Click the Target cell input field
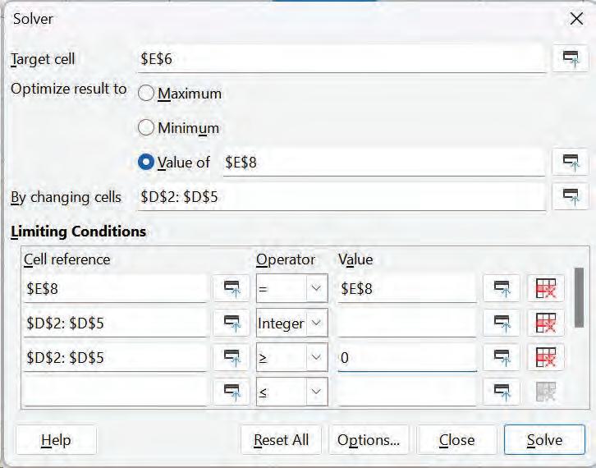The height and width of the screenshot is (468, 596). 341,59
